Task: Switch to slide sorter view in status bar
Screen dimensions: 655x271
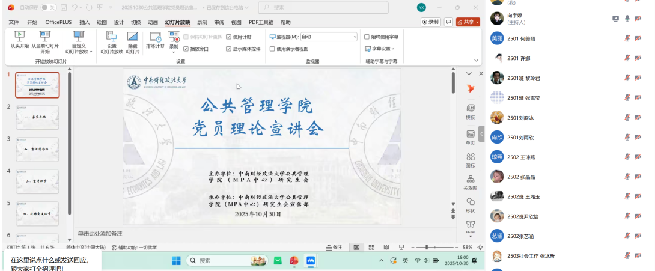Action: point(371,247)
